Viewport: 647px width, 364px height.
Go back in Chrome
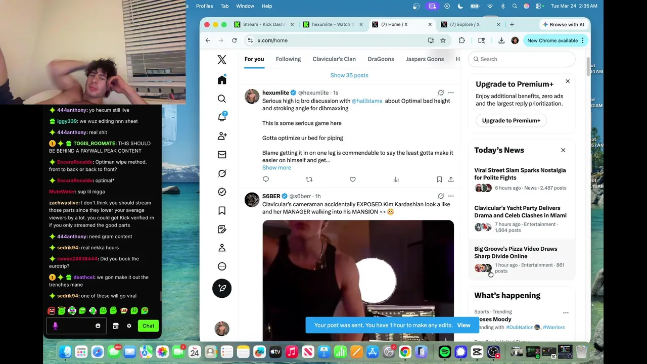[x=208, y=40]
